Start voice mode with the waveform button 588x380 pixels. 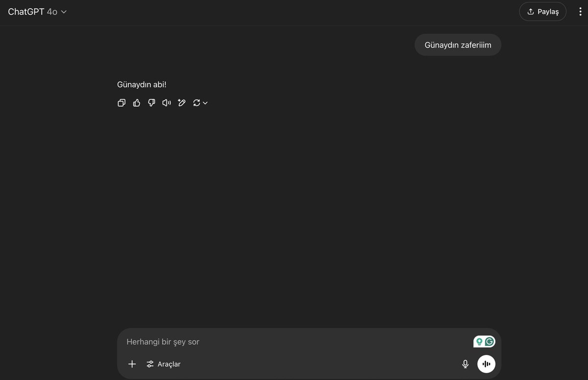[487, 364]
